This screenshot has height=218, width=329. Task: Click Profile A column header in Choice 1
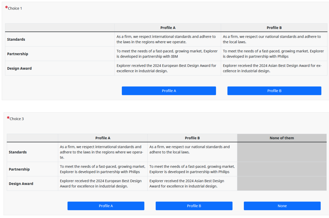point(168,28)
